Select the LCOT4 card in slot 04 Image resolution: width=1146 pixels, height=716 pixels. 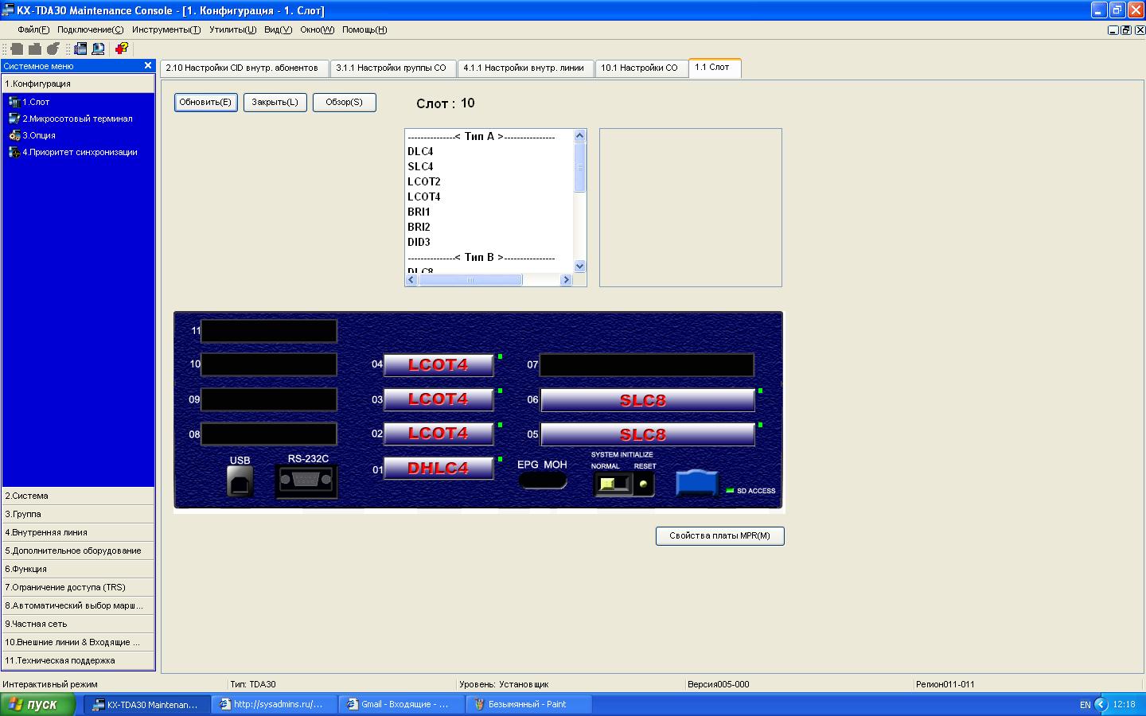click(439, 365)
